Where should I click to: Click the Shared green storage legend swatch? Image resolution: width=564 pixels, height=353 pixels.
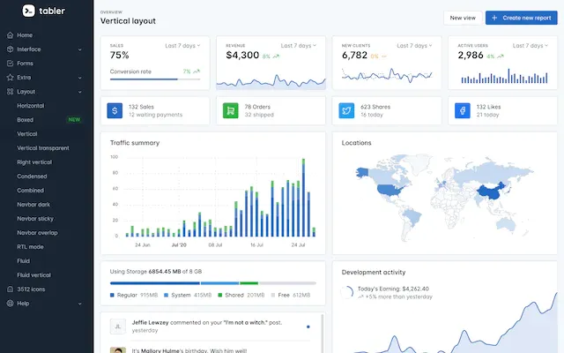click(219, 295)
